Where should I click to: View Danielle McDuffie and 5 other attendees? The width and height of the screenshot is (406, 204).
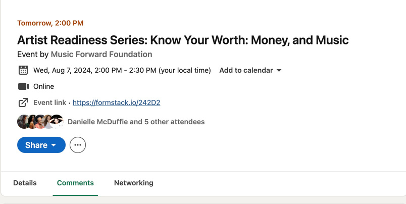coord(136,122)
